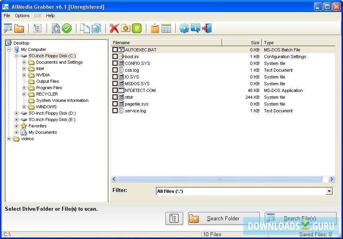Click the scrollbar right arrow

click(331, 179)
